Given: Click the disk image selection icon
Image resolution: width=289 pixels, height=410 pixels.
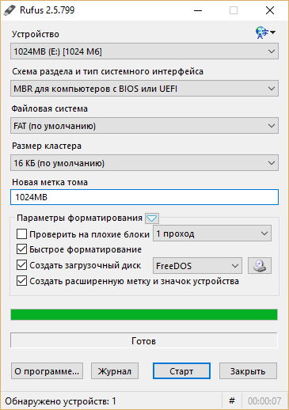Looking at the screenshot, I should (260, 266).
